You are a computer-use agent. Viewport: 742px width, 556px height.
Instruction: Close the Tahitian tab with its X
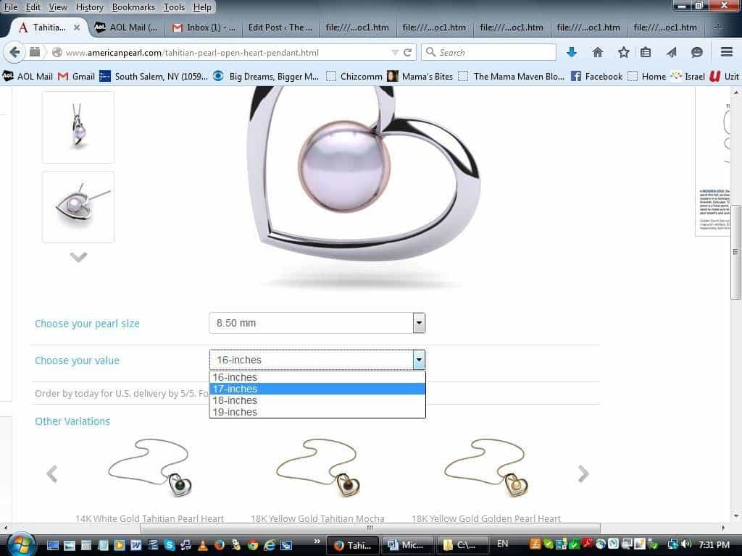77,28
